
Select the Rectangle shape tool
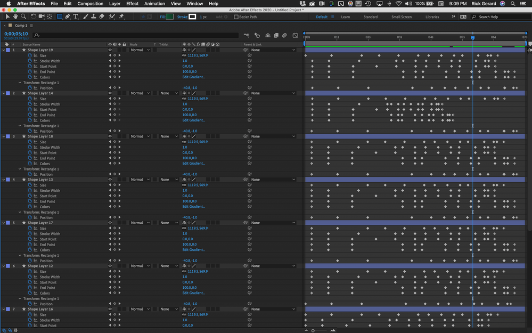(59, 17)
